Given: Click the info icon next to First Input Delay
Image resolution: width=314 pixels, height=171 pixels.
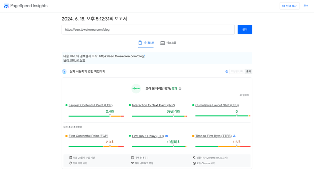Looking at the screenshot, I should tap(167, 136).
